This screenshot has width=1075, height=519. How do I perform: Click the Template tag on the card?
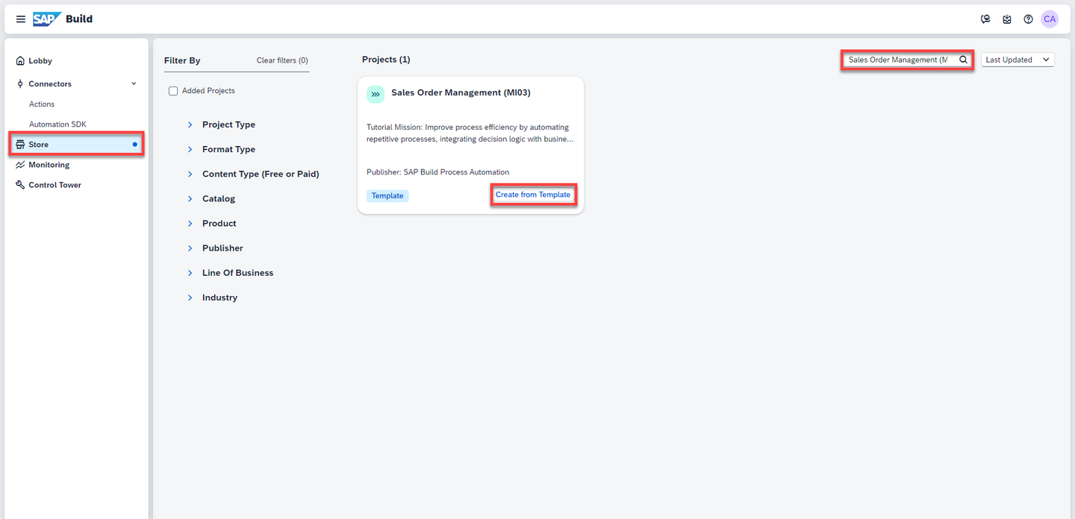(387, 196)
